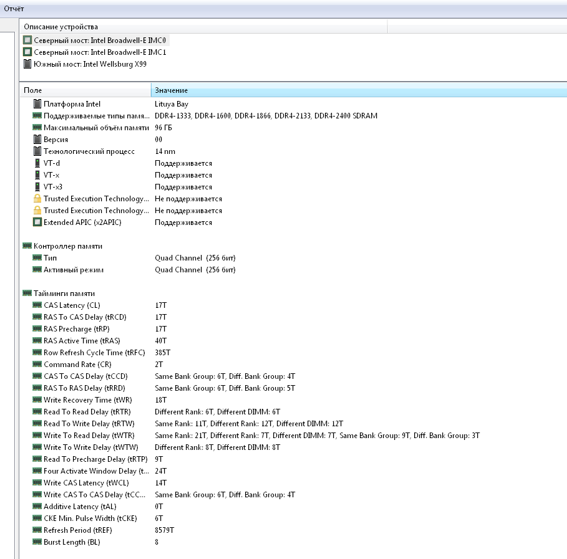Click the Read To Write Delay (tRTW) label
Image resolution: width=567 pixels, height=559 pixels.
(89, 424)
